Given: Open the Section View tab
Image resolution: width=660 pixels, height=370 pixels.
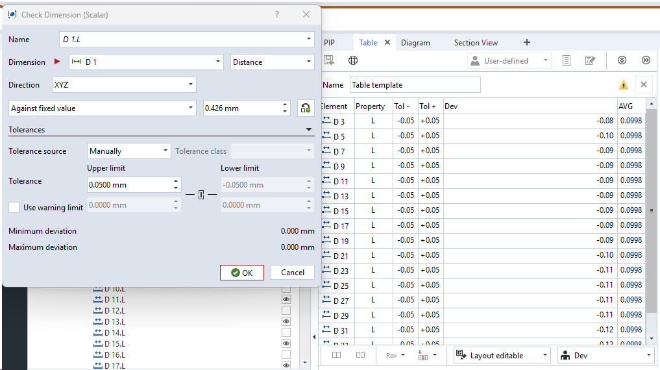Looking at the screenshot, I should 476,43.
